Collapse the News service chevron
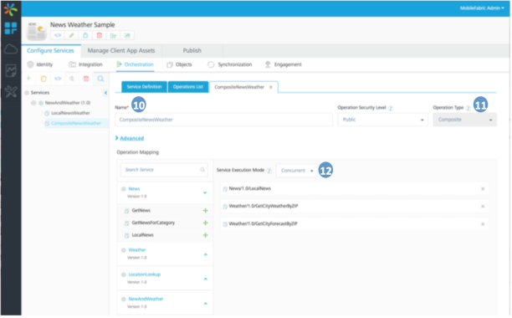The width and height of the screenshot is (512, 318). (x=205, y=193)
